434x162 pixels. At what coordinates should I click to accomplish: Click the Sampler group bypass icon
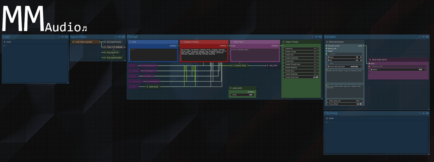(424, 37)
